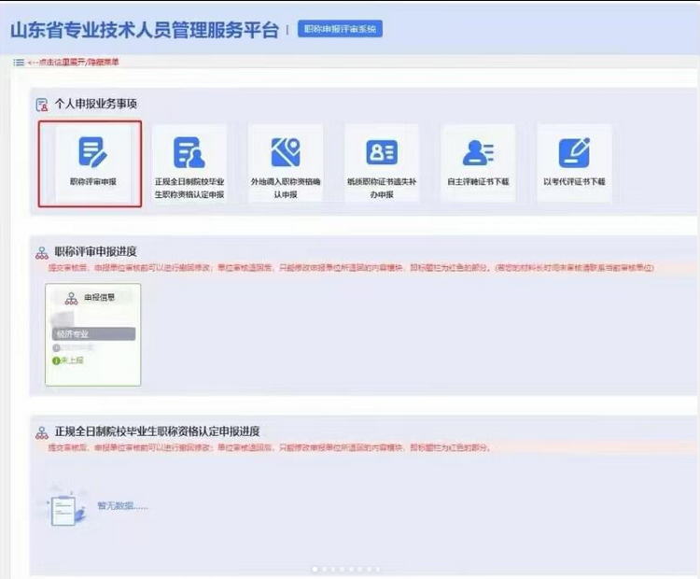The image size is (700, 579).
Task: Click the 未上报 status text
Action: point(72,360)
